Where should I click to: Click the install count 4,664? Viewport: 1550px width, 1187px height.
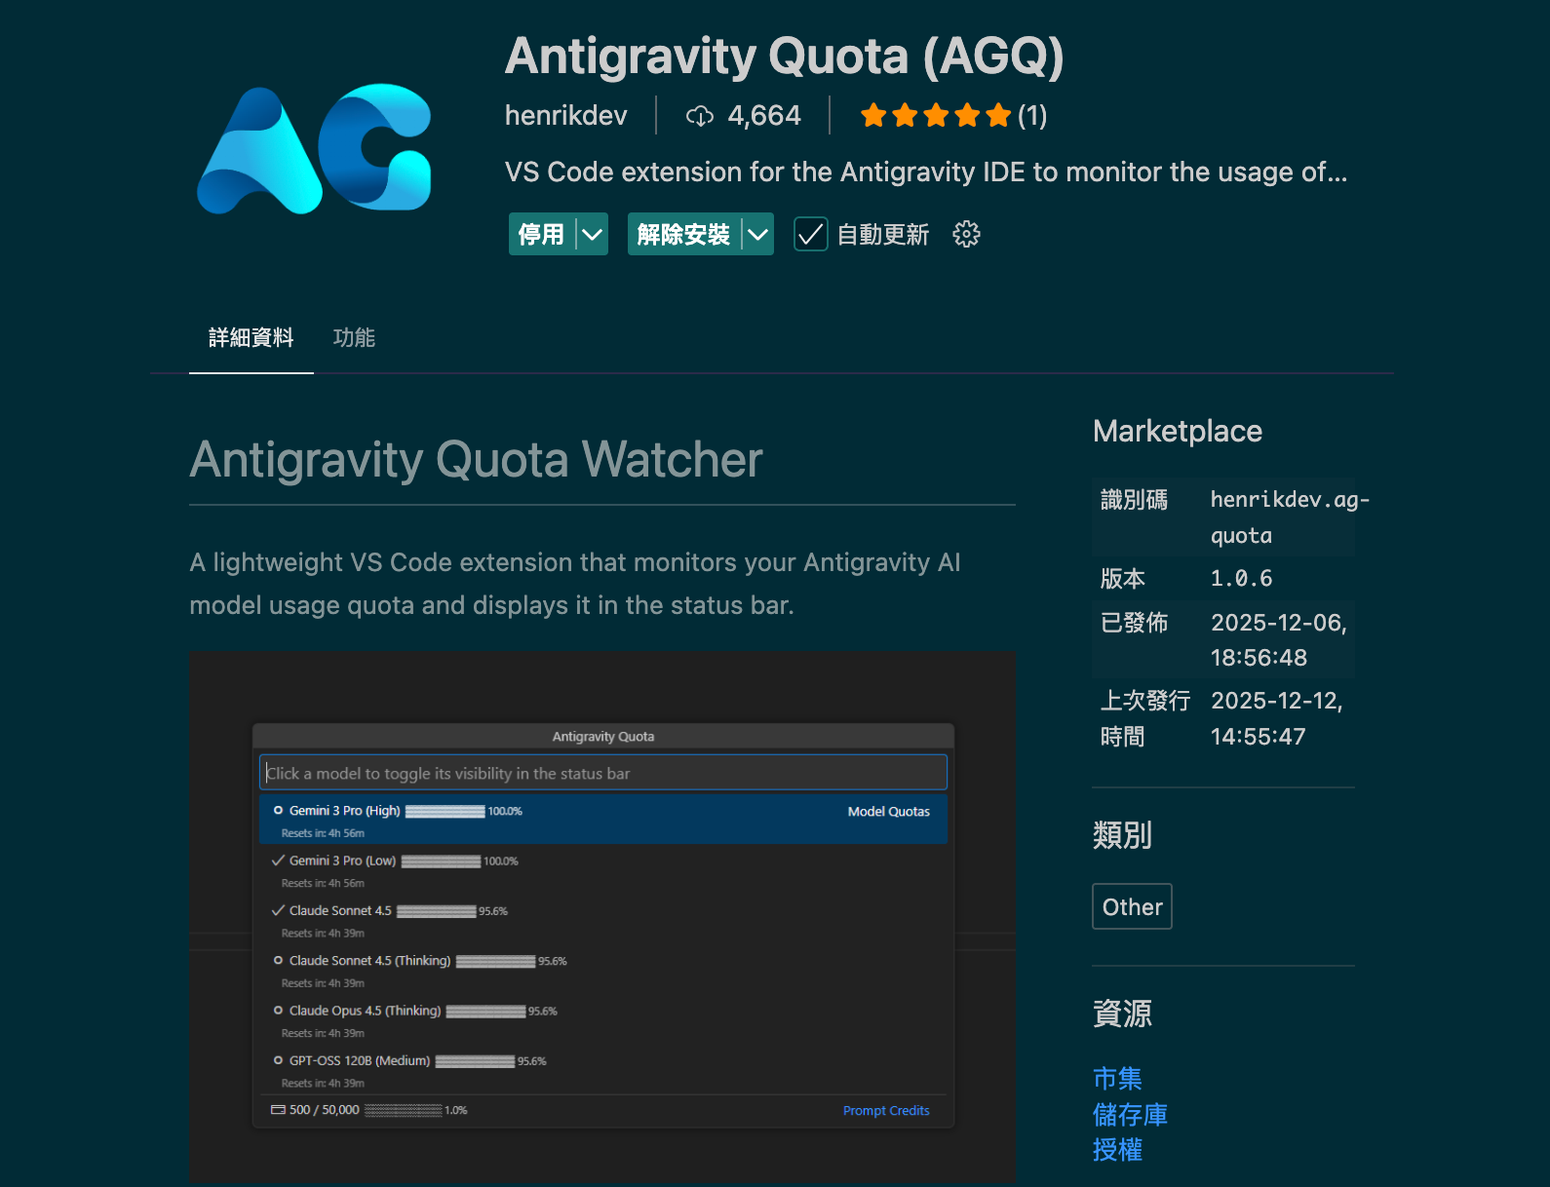pyautogui.click(x=764, y=116)
